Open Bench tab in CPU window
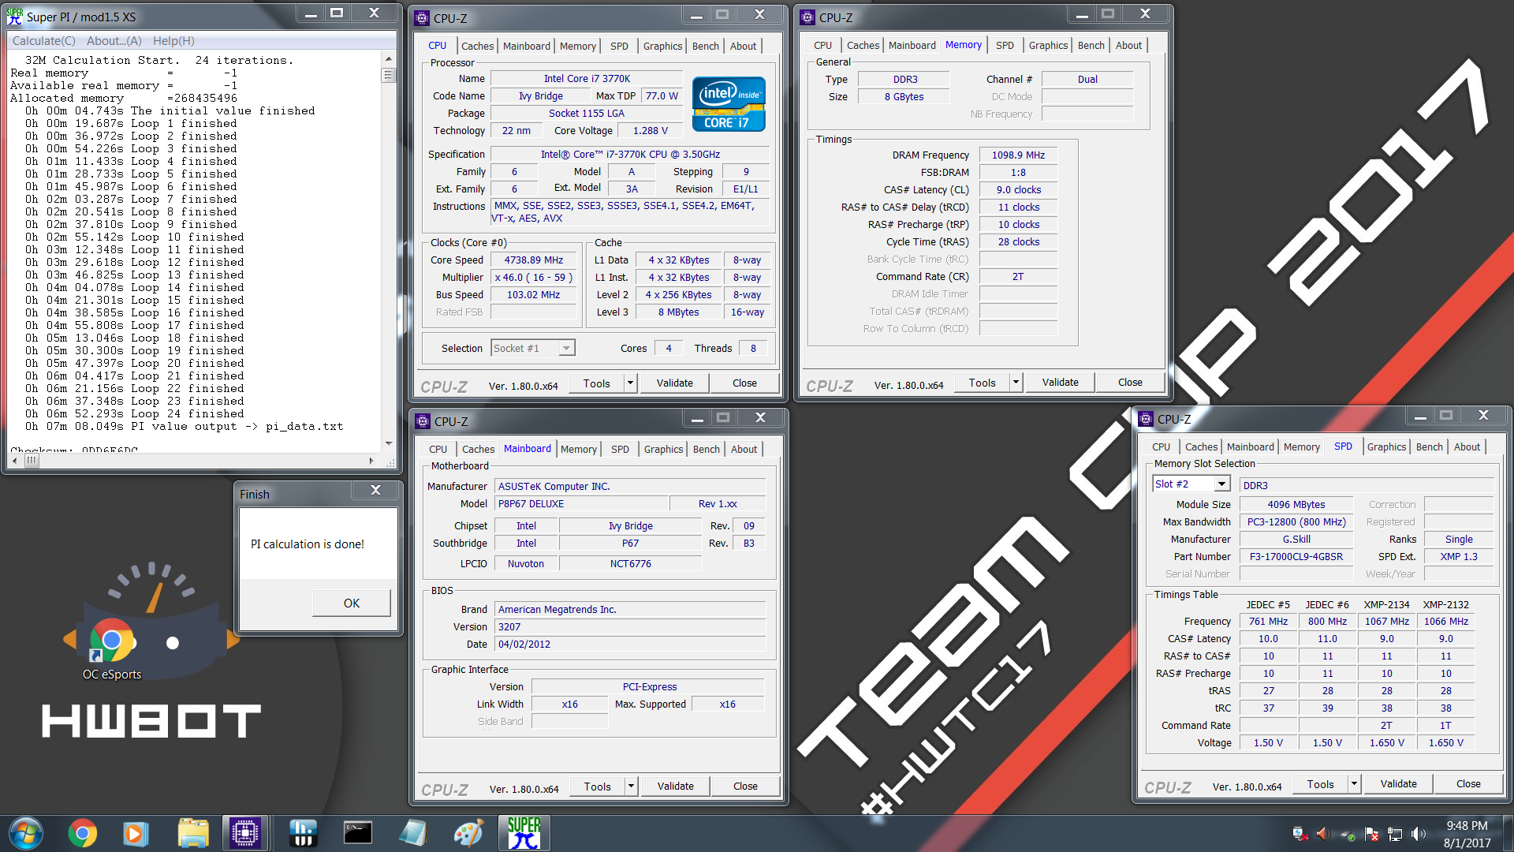This screenshot has height=852, width=1514. (705, 46)
